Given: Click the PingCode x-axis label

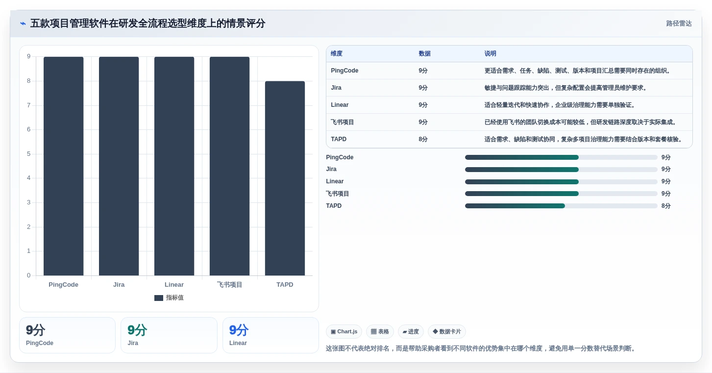Looking at the screenshot, I should click(64, 285).
